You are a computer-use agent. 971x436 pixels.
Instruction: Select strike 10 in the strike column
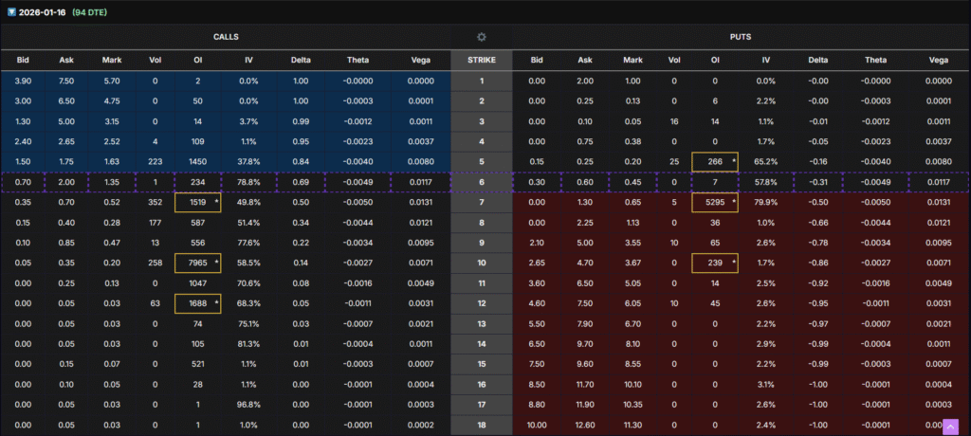pos(482,263)
